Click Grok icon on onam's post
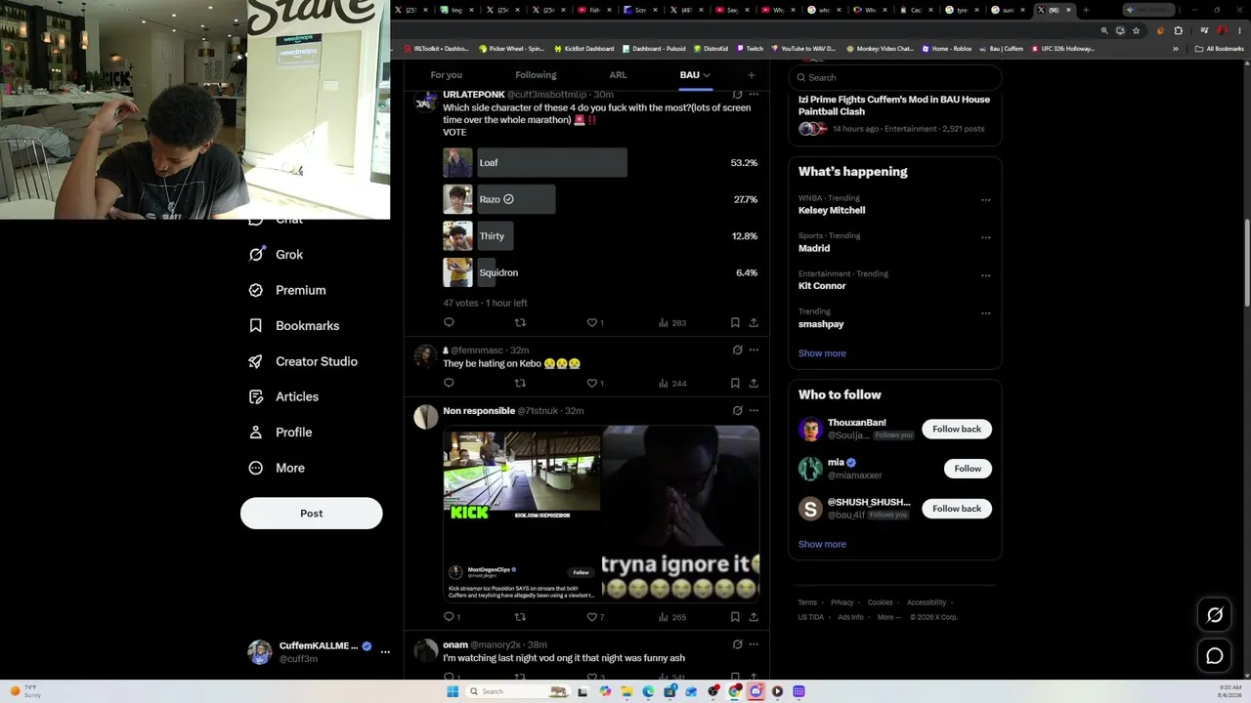Viewport: 1251px width, 703px height. (737, 644)
